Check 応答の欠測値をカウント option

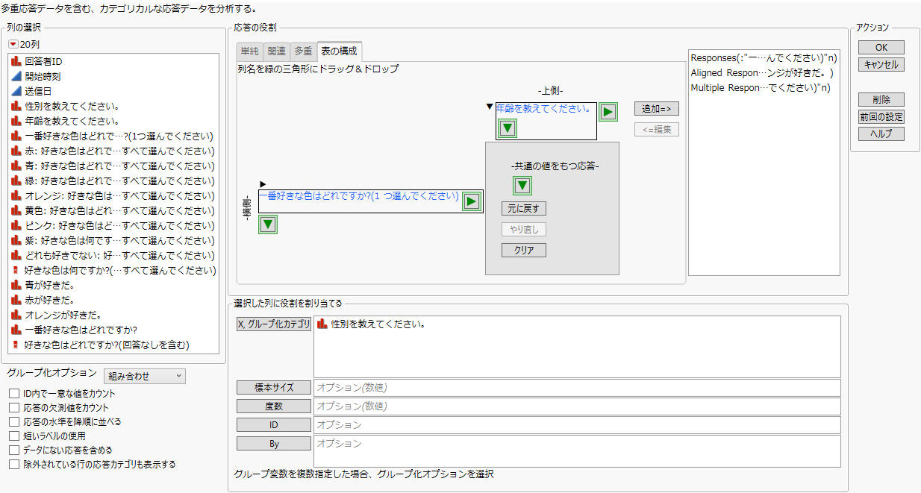(13, 407)
